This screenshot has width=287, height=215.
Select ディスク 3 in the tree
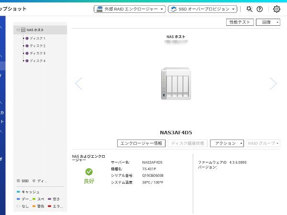tap(37, 54)
